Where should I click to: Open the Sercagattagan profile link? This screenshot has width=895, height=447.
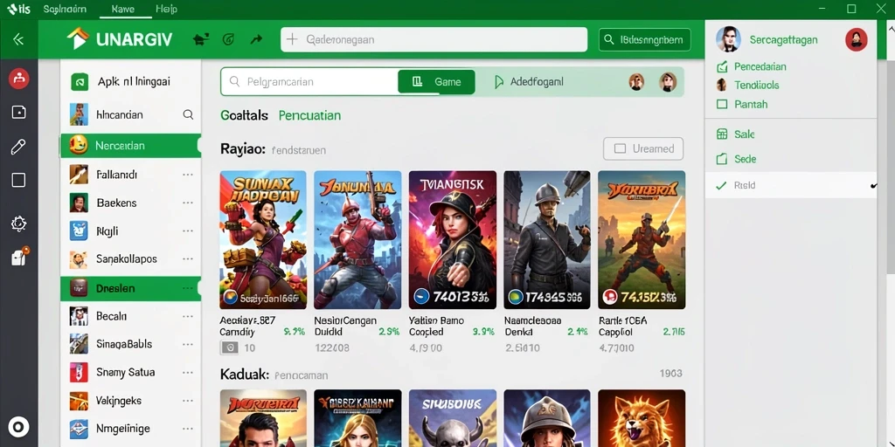coord(783,40)
